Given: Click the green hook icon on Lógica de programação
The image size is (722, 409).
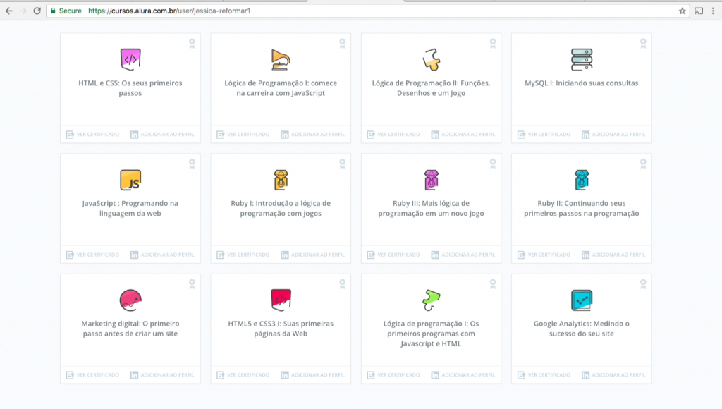Looking at the screenshot, I should pos(430,300).
